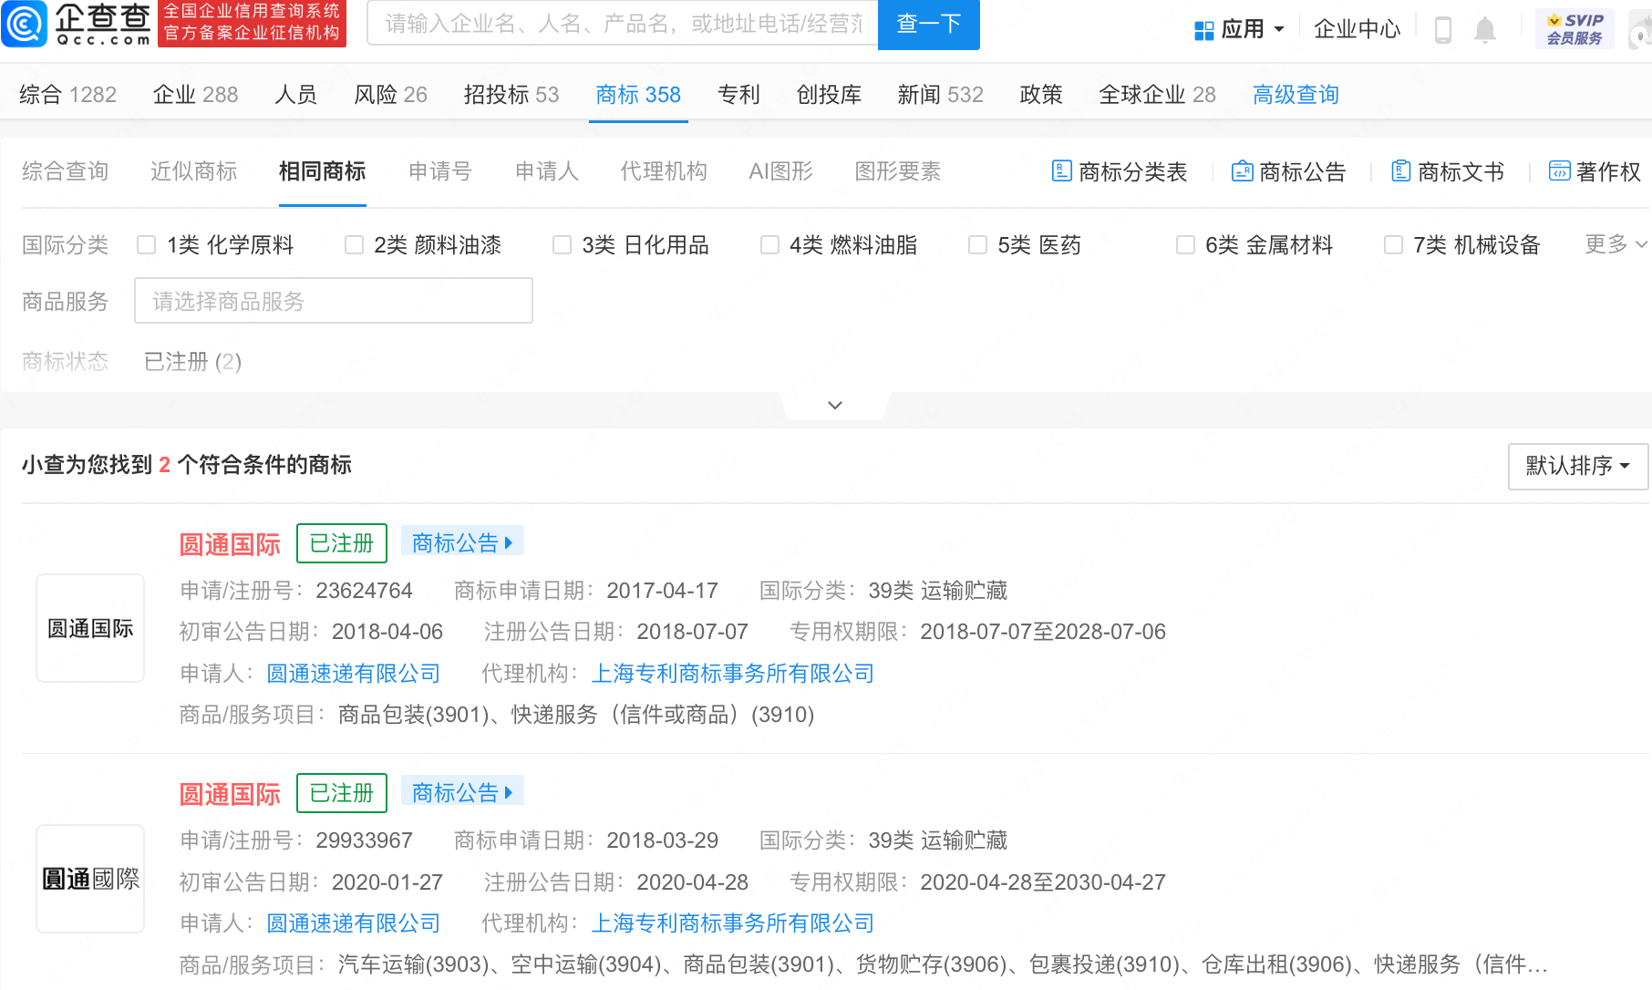Select the 代理机构 sub-tab

tap(664, 171)
